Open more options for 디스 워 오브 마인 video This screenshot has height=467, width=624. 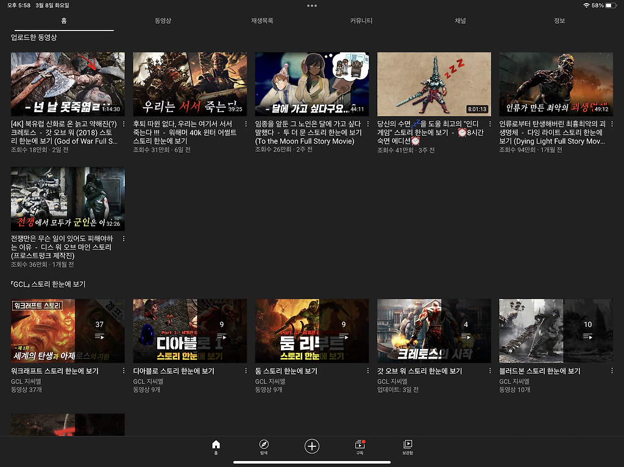(x=124, y=239)
